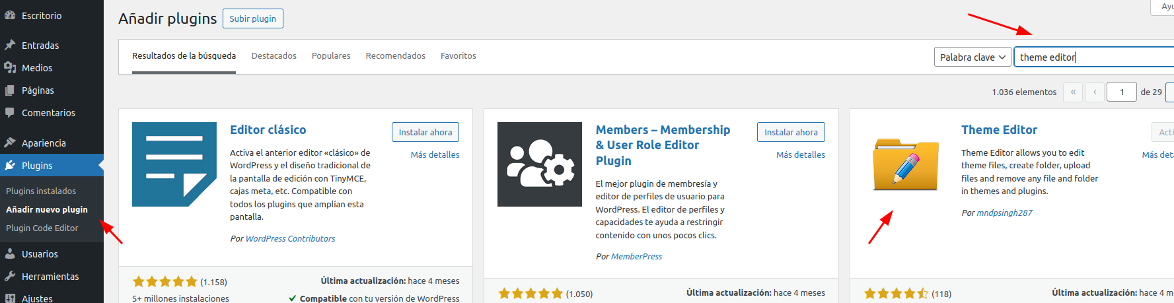Open the Editor clásico title link
This screenshot has width=1174, height=303.
pos(268,129)
